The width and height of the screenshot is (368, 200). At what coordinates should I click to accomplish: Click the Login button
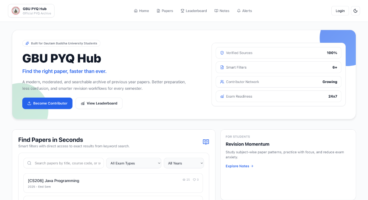click(x=340, y=11)
